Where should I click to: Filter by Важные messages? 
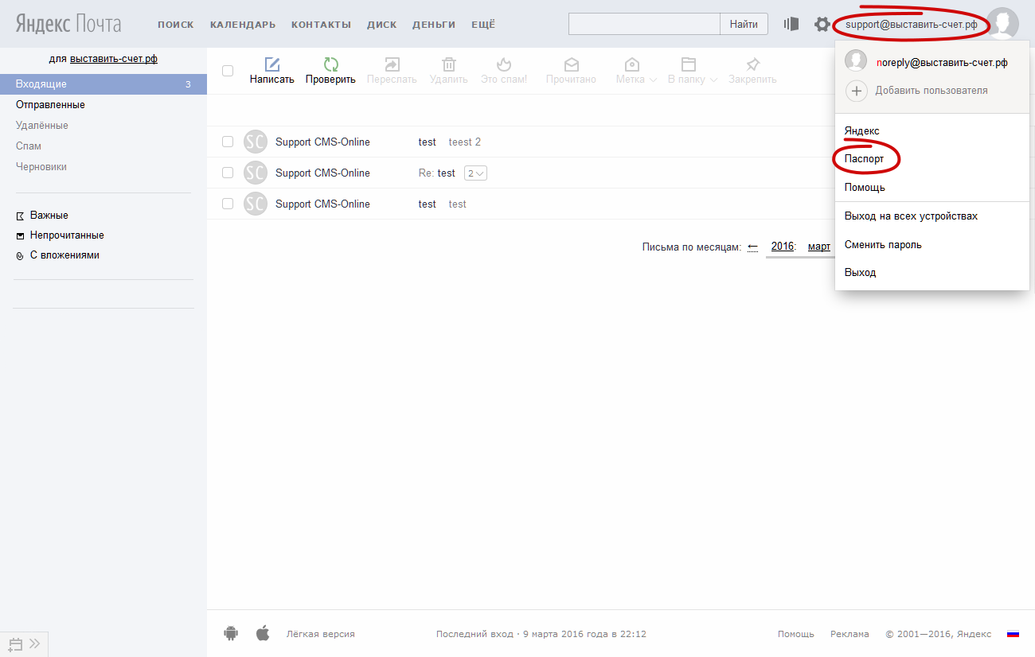pyautogui.click(x=49, y=216)
